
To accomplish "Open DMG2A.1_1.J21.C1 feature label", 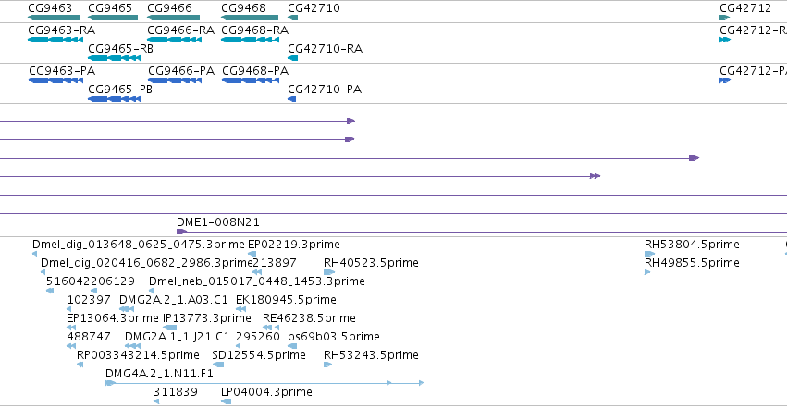I will click(178, 337).
